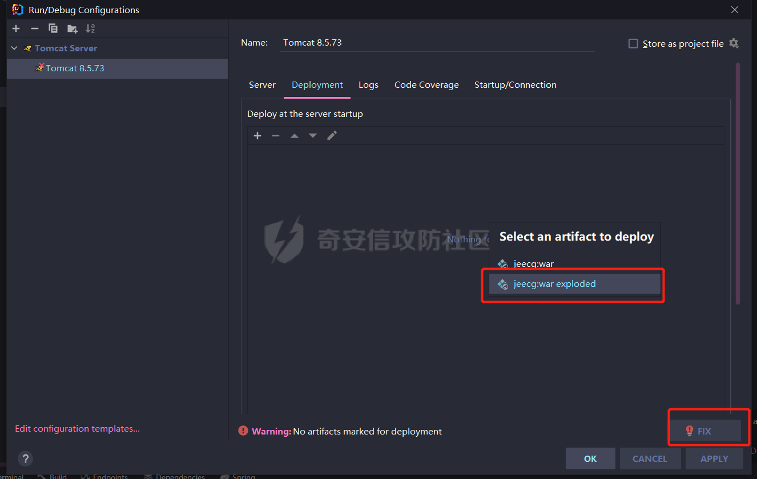
Task: Close the Run/Debug Configurations dialog
Action: point(735,10)
